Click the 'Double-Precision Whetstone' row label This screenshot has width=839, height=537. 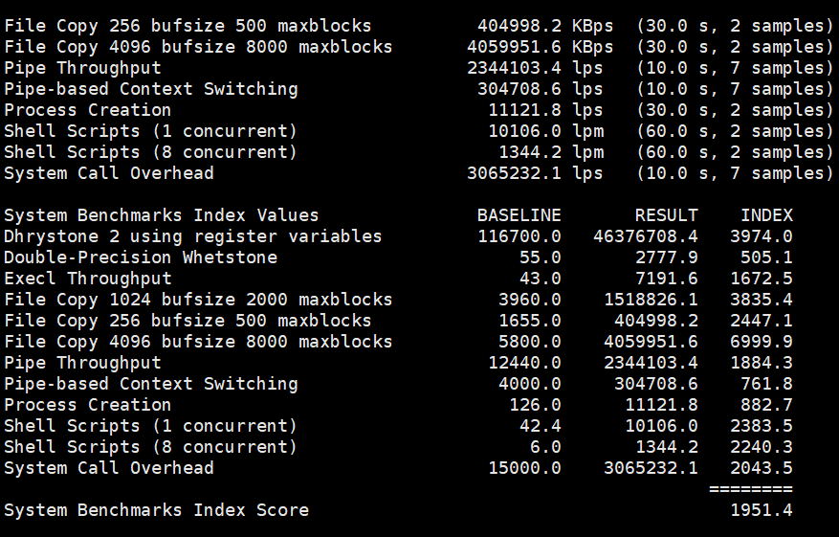[x=141, y=257]
